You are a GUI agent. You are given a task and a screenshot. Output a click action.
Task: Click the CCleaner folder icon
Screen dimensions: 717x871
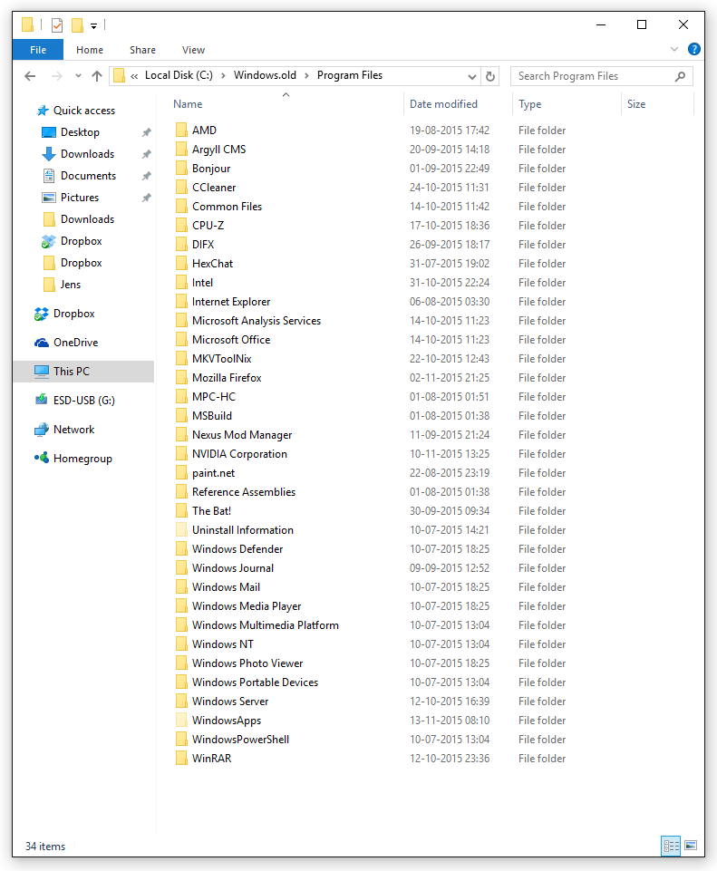(181, 188)
